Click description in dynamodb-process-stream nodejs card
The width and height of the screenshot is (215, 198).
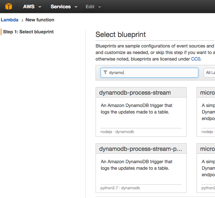pos(136,109)
